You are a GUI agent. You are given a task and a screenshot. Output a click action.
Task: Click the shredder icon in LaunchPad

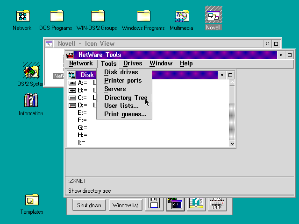(x=217, y=203)
